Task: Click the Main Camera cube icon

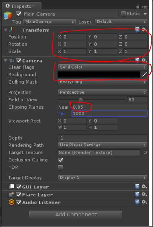Action: (8, 16)
